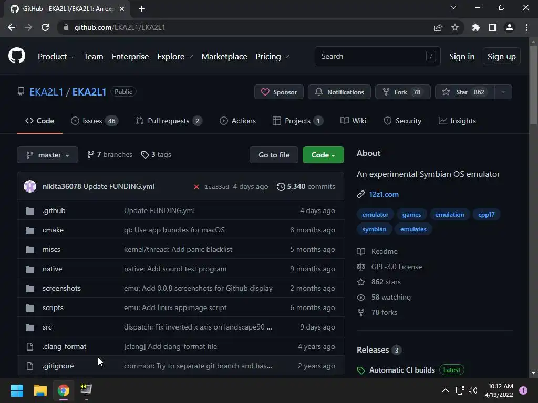
Task: Click the browser back arrow
Action: [12, 27]
